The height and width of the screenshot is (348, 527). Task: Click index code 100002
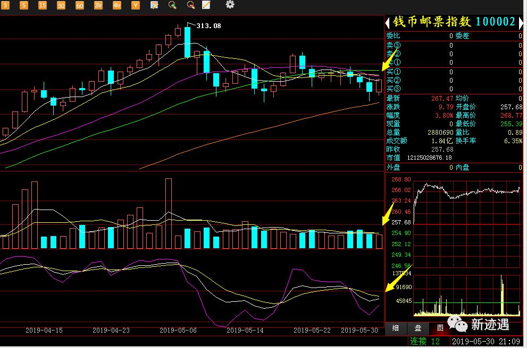[495, 22]
